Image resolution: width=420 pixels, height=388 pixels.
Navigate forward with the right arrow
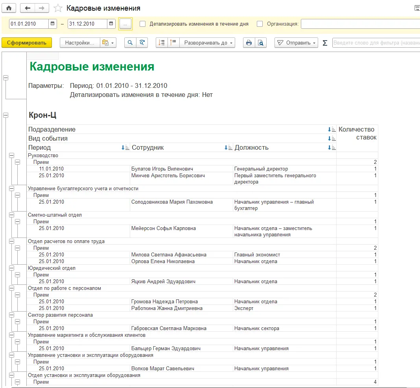pyautogui.click(x=42, y=8)
